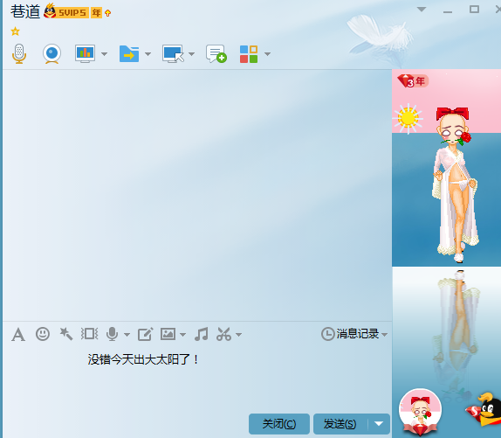This screenshot has width=501, height=438.
Task: Open the file transfer folder icon
Action: tap(129, 53)
